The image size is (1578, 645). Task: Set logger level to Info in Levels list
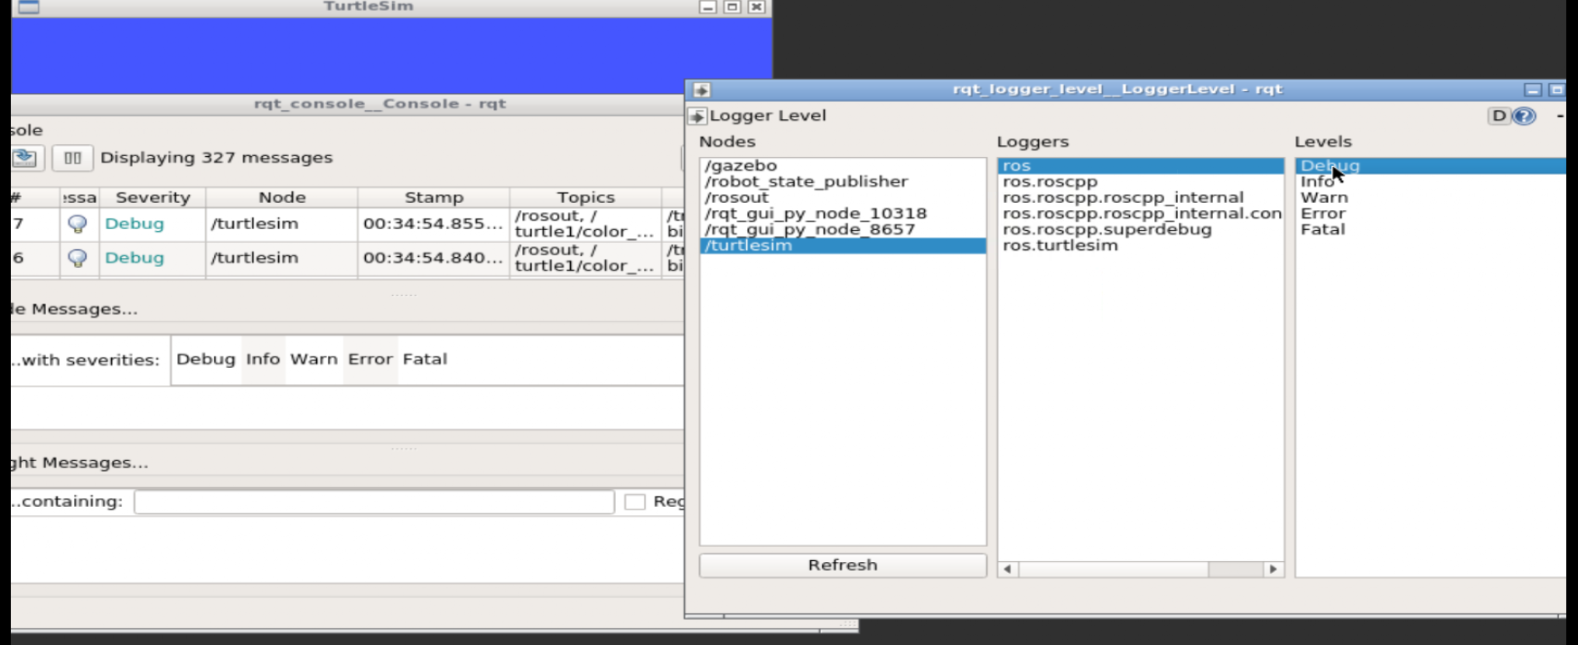click(x=1431, y=181)
